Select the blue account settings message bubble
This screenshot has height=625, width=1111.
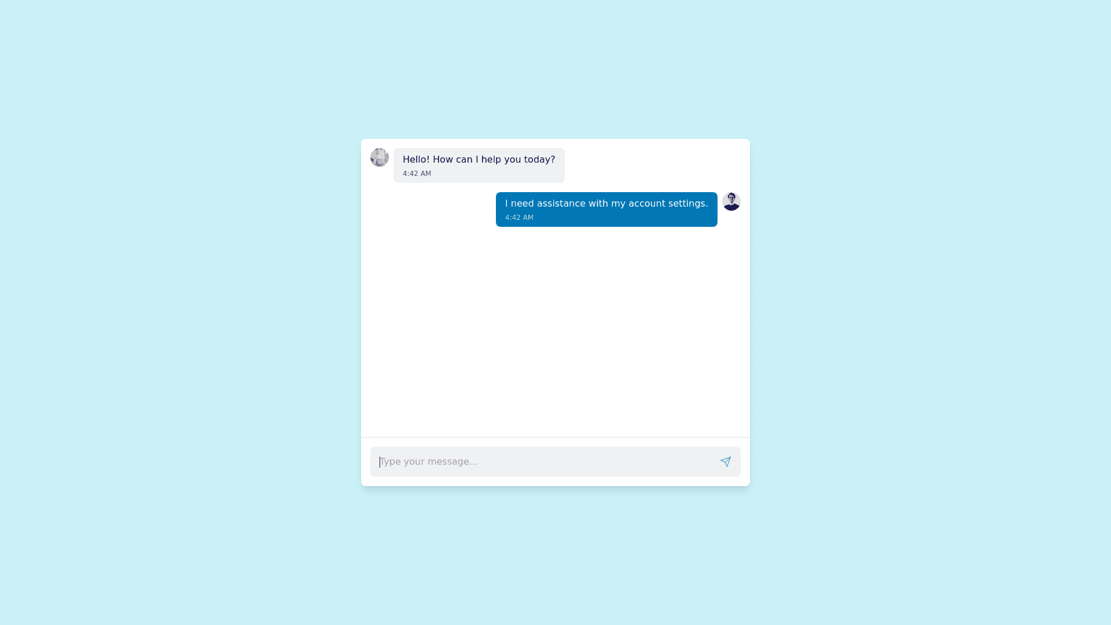(x=606, y=209)
